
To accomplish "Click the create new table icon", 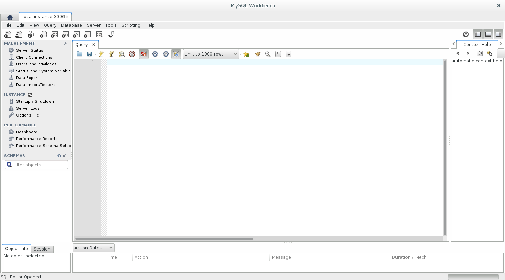I will click(x=54, y=34).
